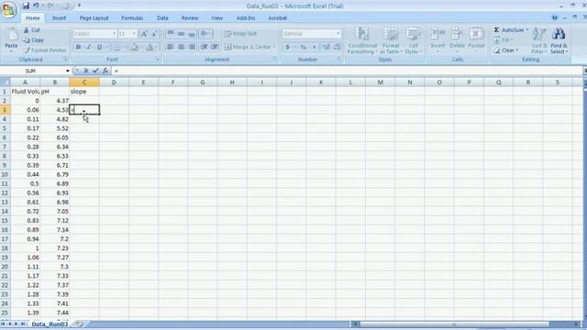Image resolution: width=587 pixels, height=330 pixels.
Task: Toggle Bold formatting
Action: (78, 47)
